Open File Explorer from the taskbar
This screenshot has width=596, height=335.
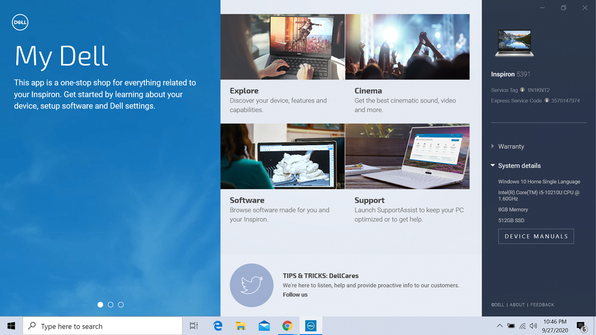tap(241, 326)
